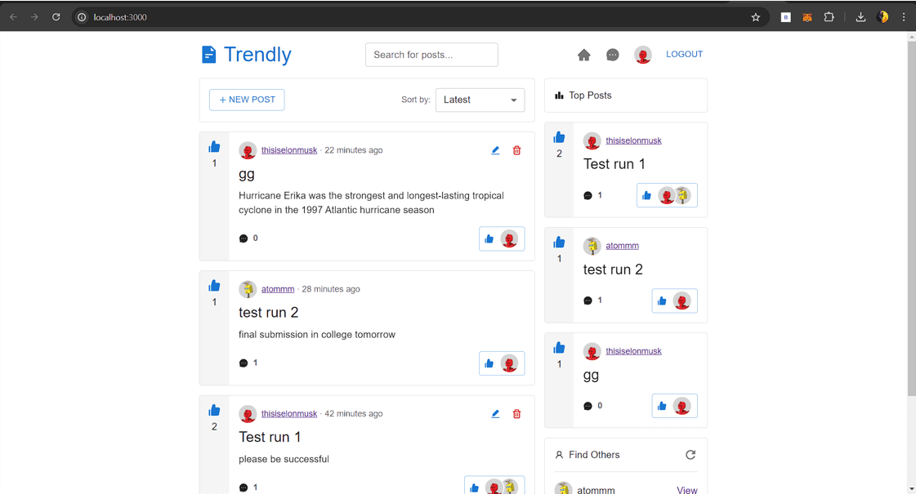Open the 'Test run 1' post title in the feed

[x=270, y=437]
